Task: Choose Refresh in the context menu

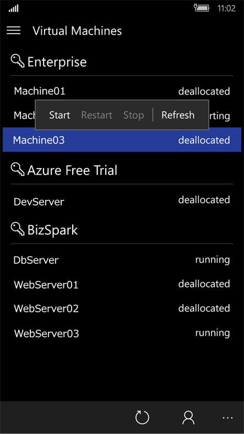Action: (178, 115)
